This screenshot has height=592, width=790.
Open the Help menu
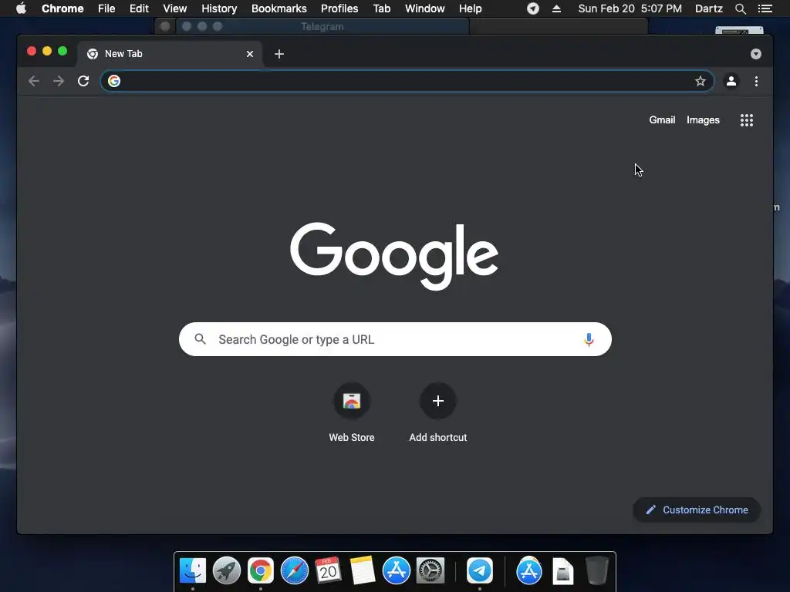[470, 8]
